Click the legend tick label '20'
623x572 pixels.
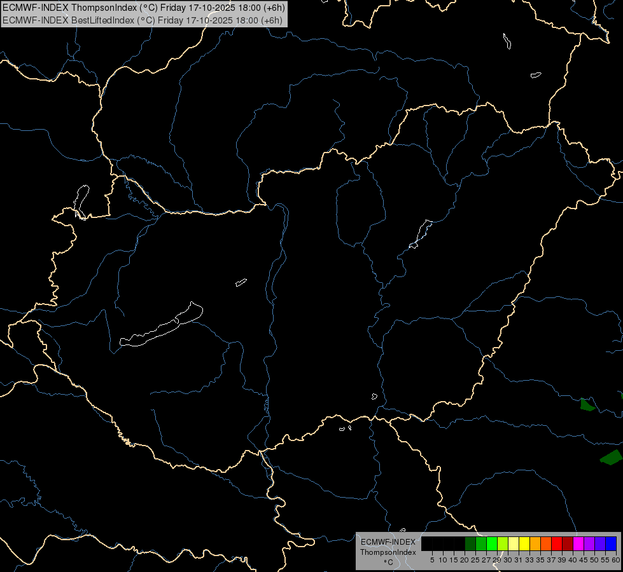[465, 560]
